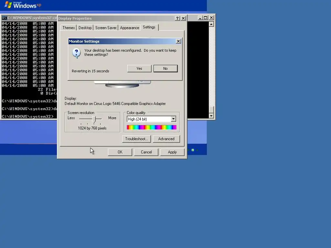The height and width of the screenshot is (248, 331).
Task: Open the Appearance tab
Action: [129, 28]
